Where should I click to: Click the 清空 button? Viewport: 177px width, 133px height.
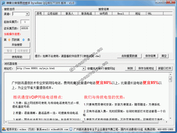164,56
